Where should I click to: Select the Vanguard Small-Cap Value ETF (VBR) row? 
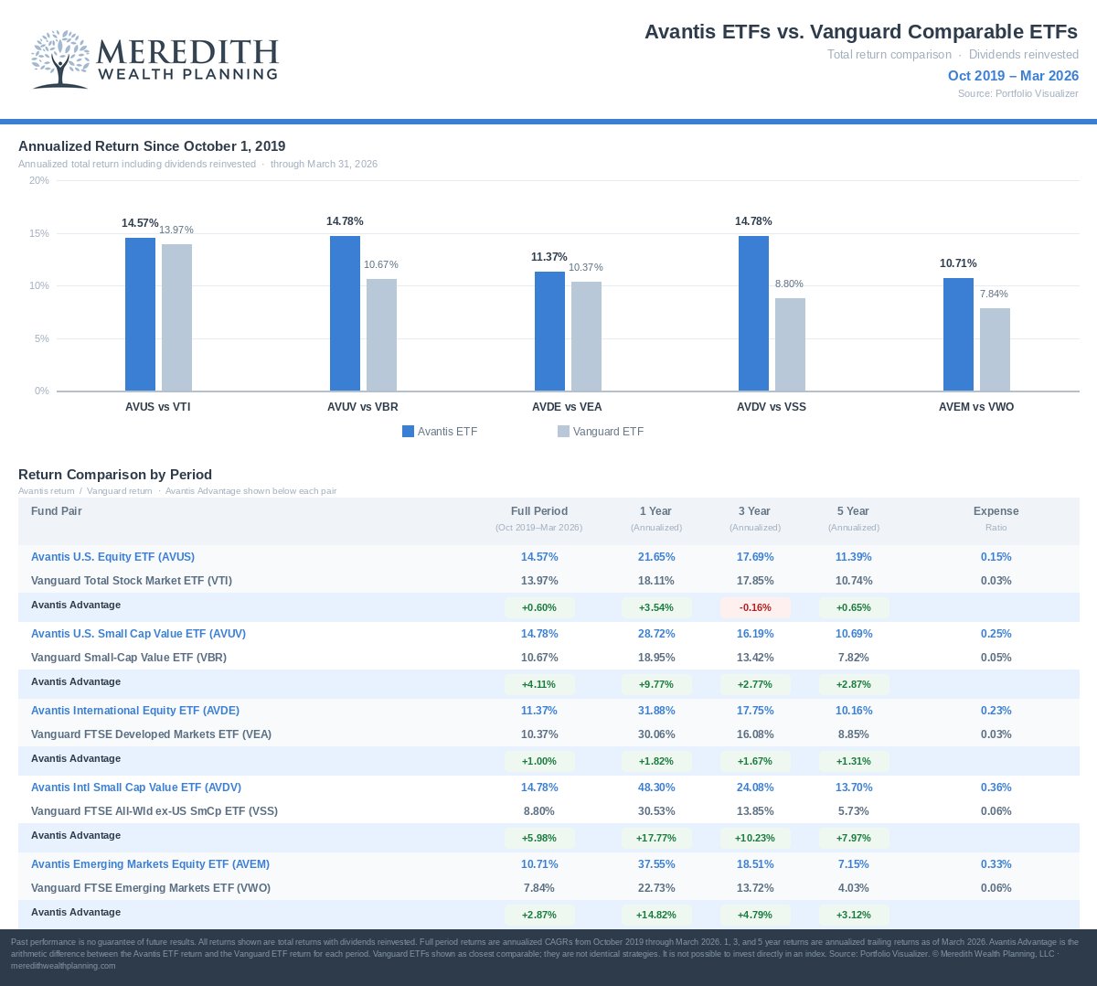pyautogui.click(x=548, y=658)
